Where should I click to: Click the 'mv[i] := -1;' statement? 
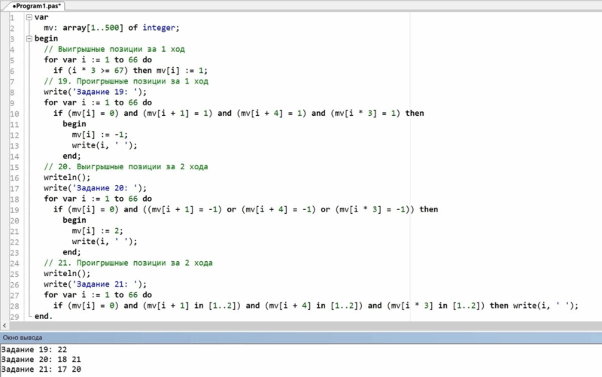(x=100, y=135)
